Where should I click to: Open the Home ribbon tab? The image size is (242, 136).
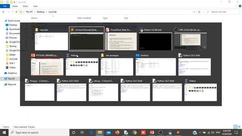pos(15,6)
